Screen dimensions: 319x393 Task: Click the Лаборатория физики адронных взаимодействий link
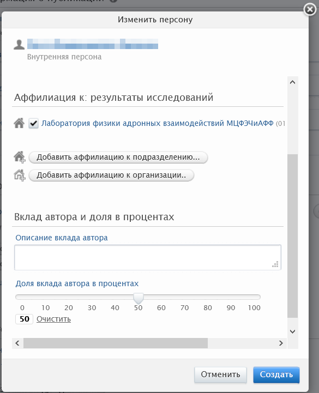[158, 123]
